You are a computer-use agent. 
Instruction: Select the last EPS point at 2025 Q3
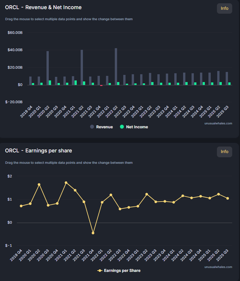(228, 198)
